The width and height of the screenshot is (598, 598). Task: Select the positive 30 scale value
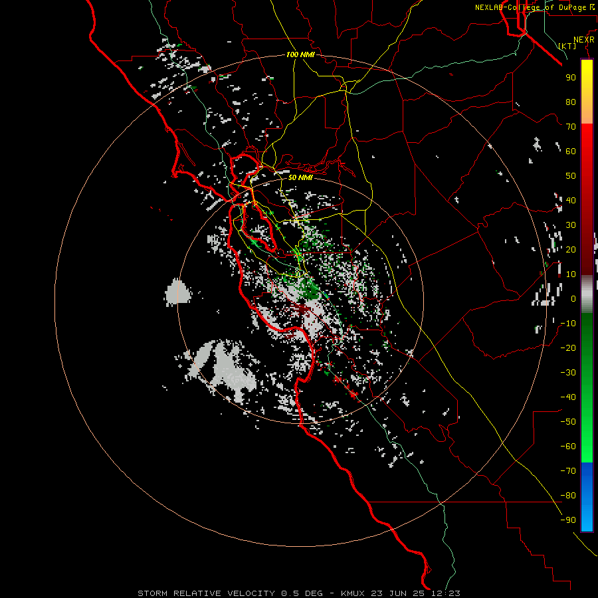pyautogui.click(x=571, y=225)
